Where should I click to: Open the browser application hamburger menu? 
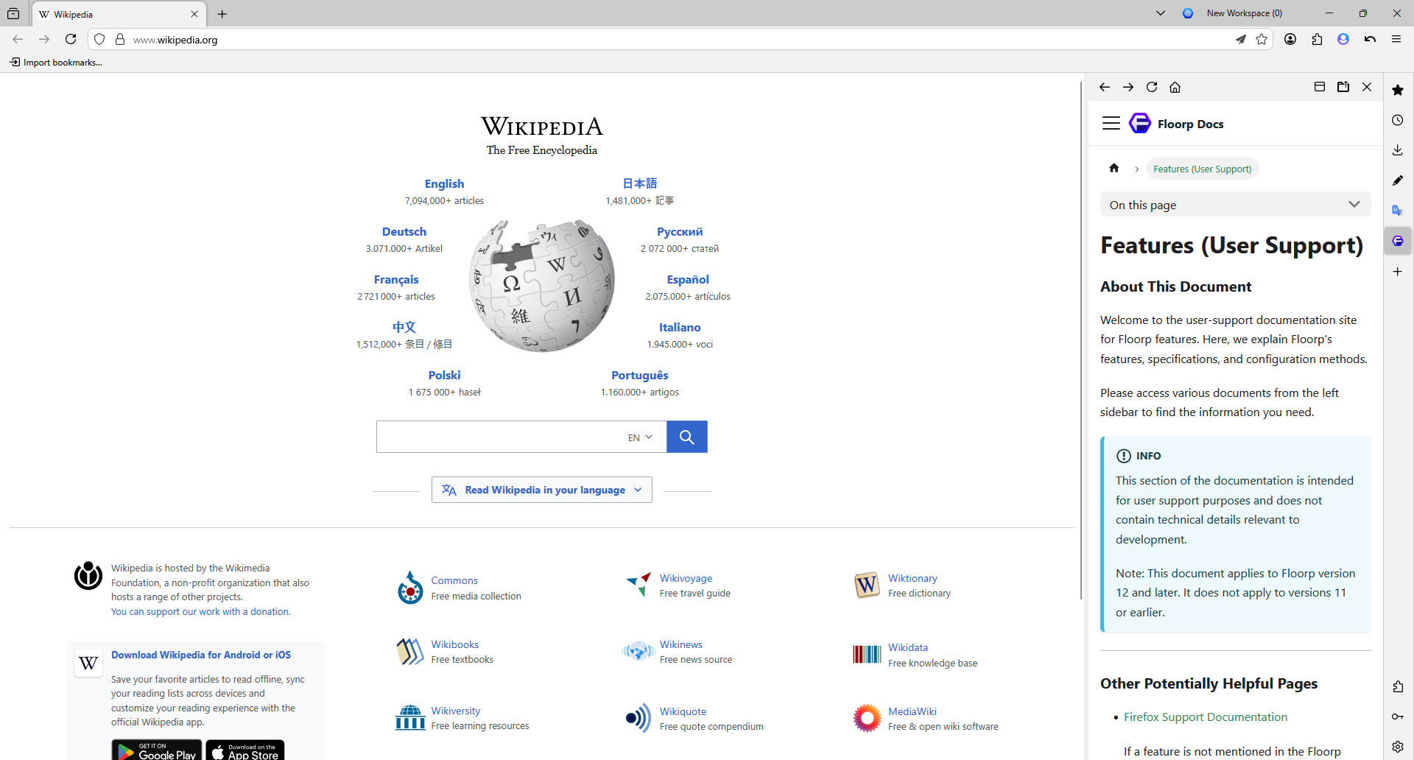click(x=1396, y=40)
